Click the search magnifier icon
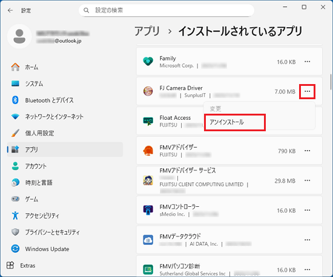 [x=86, y=10]
